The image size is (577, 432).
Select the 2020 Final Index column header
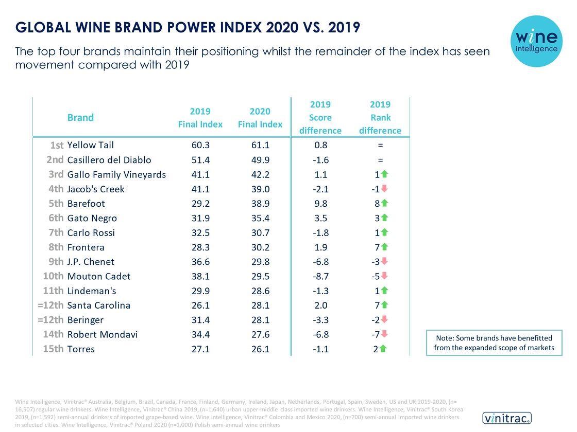tap(260, 118)
